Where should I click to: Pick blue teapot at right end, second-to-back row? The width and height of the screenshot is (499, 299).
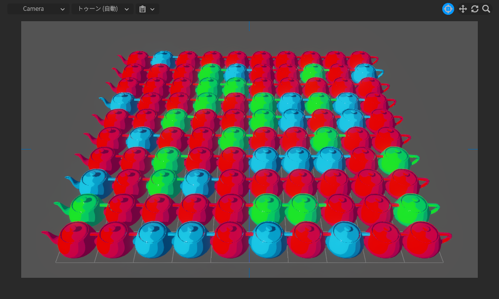coord(365,72)
